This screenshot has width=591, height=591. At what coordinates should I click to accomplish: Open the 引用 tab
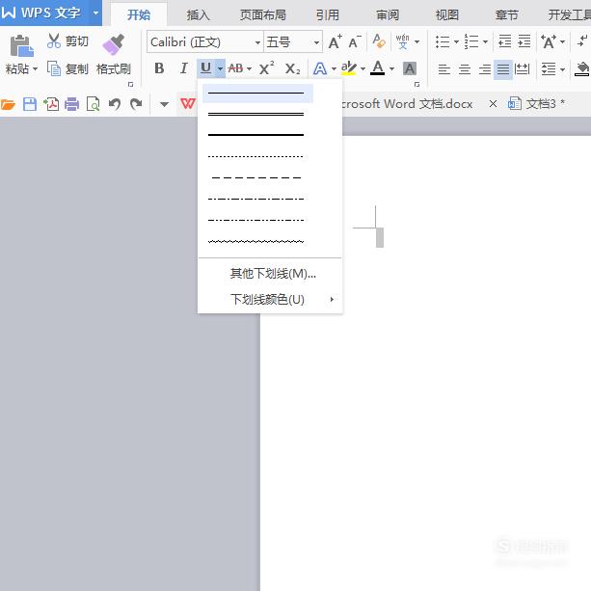pos(327,15)
